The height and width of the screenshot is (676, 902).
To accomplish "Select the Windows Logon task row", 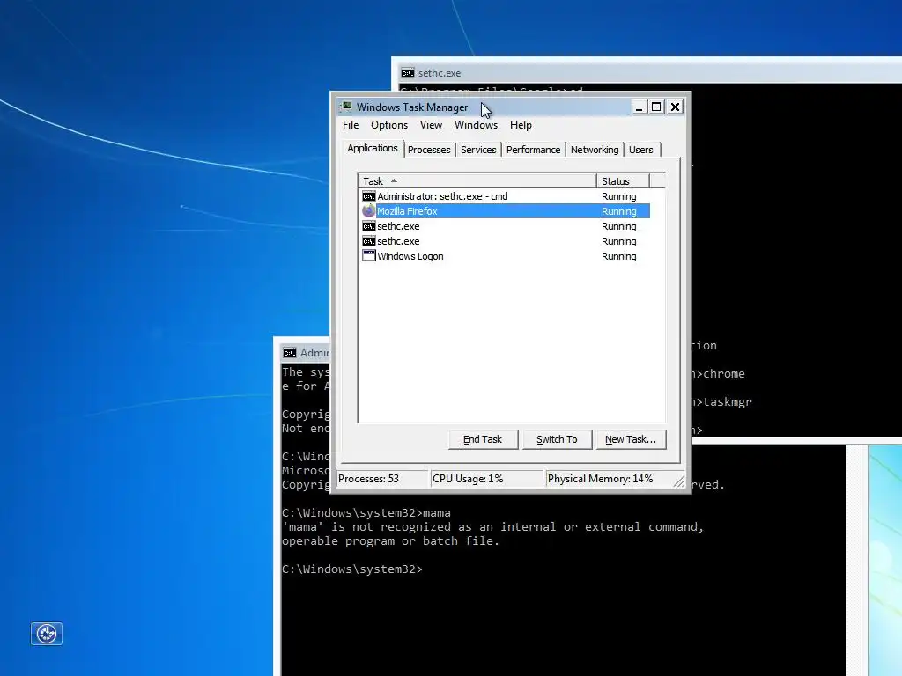I will [x=504, y=256].
